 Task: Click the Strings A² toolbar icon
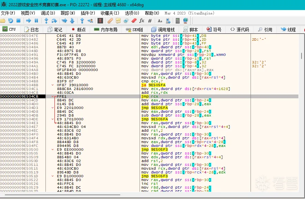(160, 21)
